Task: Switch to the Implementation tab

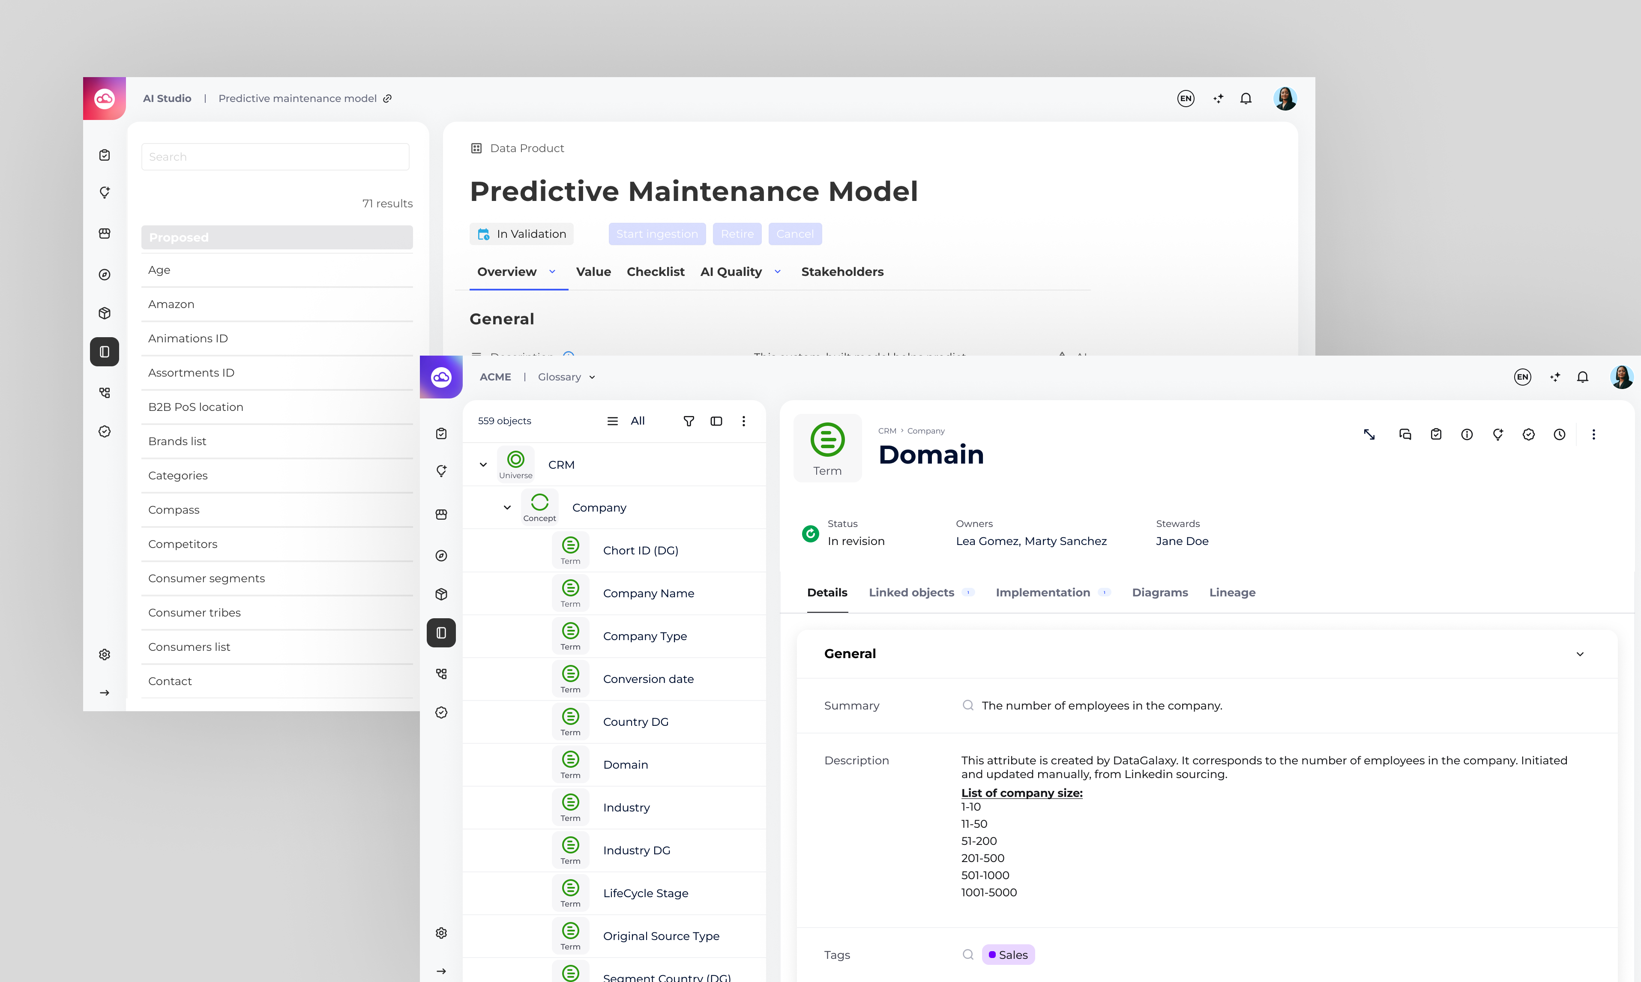Action: coord(1054,592)
